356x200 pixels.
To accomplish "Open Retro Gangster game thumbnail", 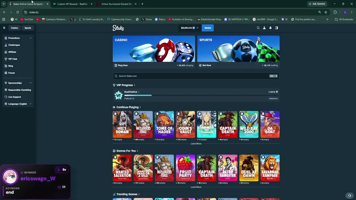I will [228, 168].
